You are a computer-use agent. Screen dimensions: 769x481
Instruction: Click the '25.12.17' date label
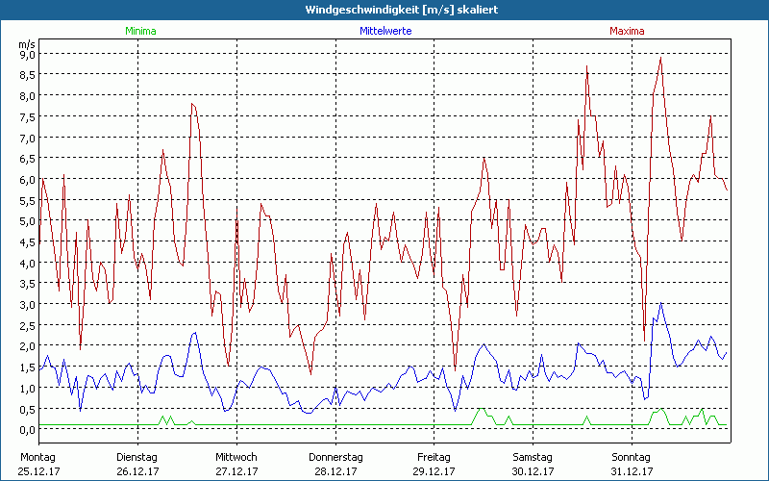pos(39,471)
